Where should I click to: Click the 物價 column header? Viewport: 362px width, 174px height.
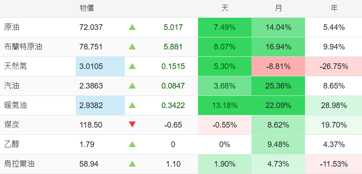pos(87,8)
